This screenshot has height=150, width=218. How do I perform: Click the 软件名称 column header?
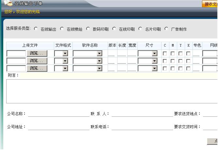click(90, 45)
